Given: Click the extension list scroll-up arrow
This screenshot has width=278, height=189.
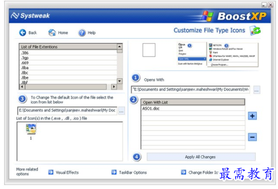Looking at the screenshot, I should coord(120,46).
